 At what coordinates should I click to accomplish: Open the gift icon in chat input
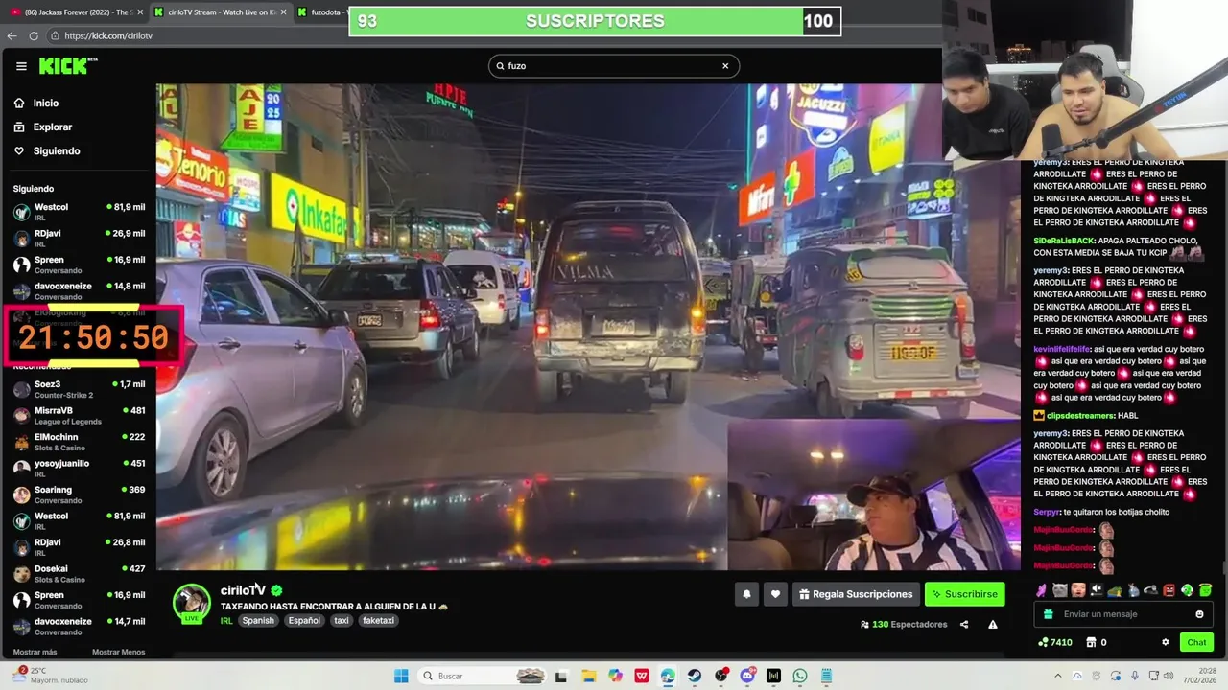point(1048,614)
